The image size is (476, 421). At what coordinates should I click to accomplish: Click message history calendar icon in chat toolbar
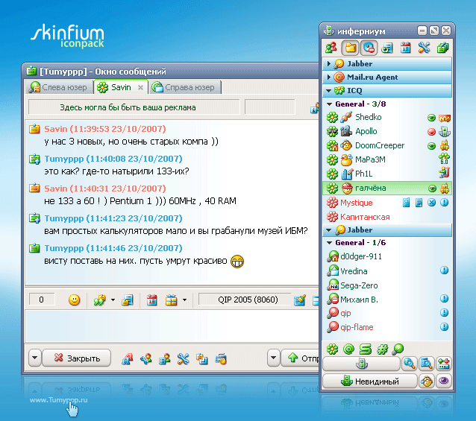click(x=151, y=300)
